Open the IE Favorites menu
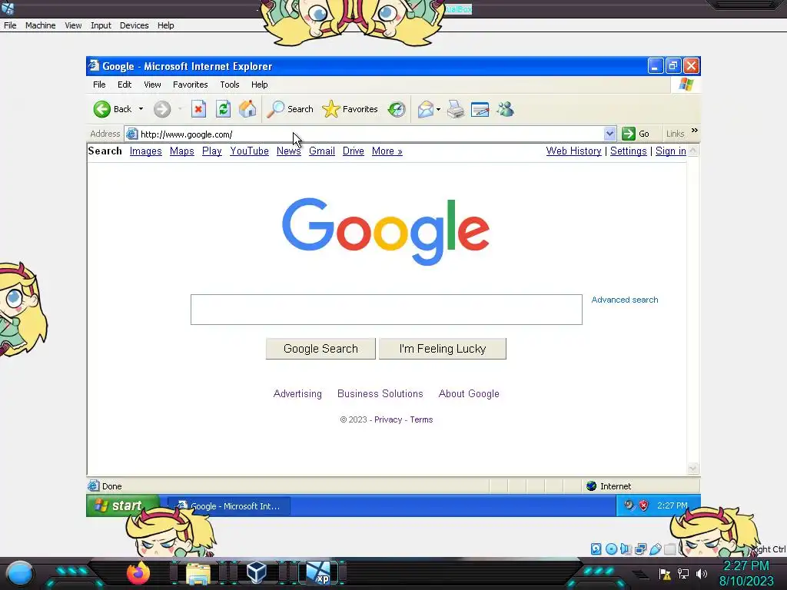 191,85
